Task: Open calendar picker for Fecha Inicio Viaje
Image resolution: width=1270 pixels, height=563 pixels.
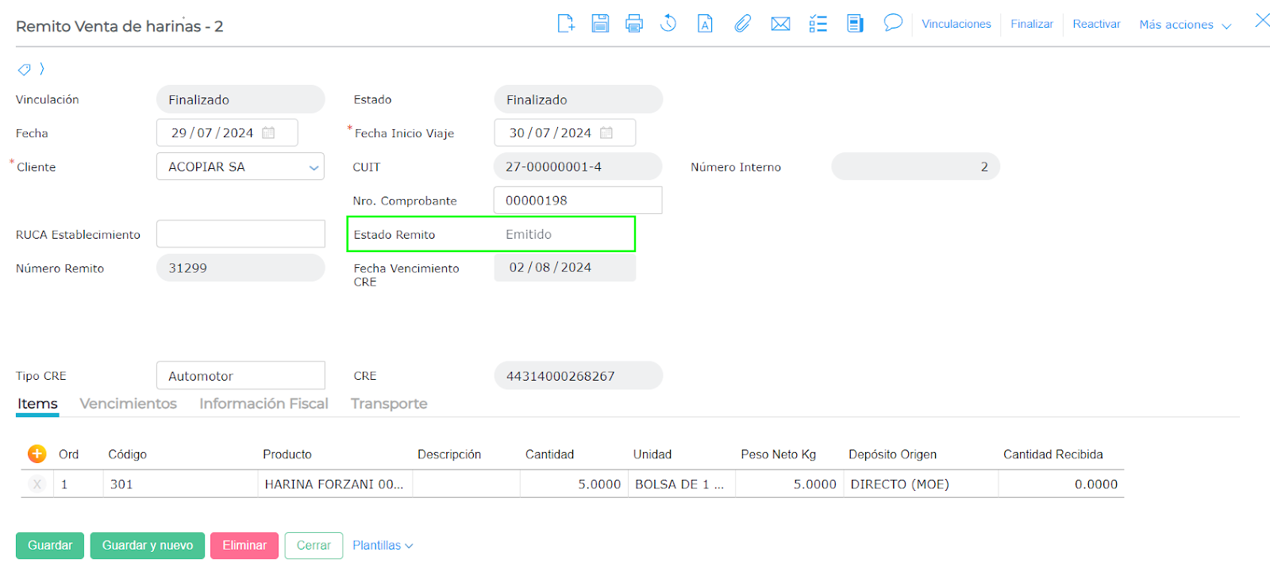Action: tap(606, 133)
